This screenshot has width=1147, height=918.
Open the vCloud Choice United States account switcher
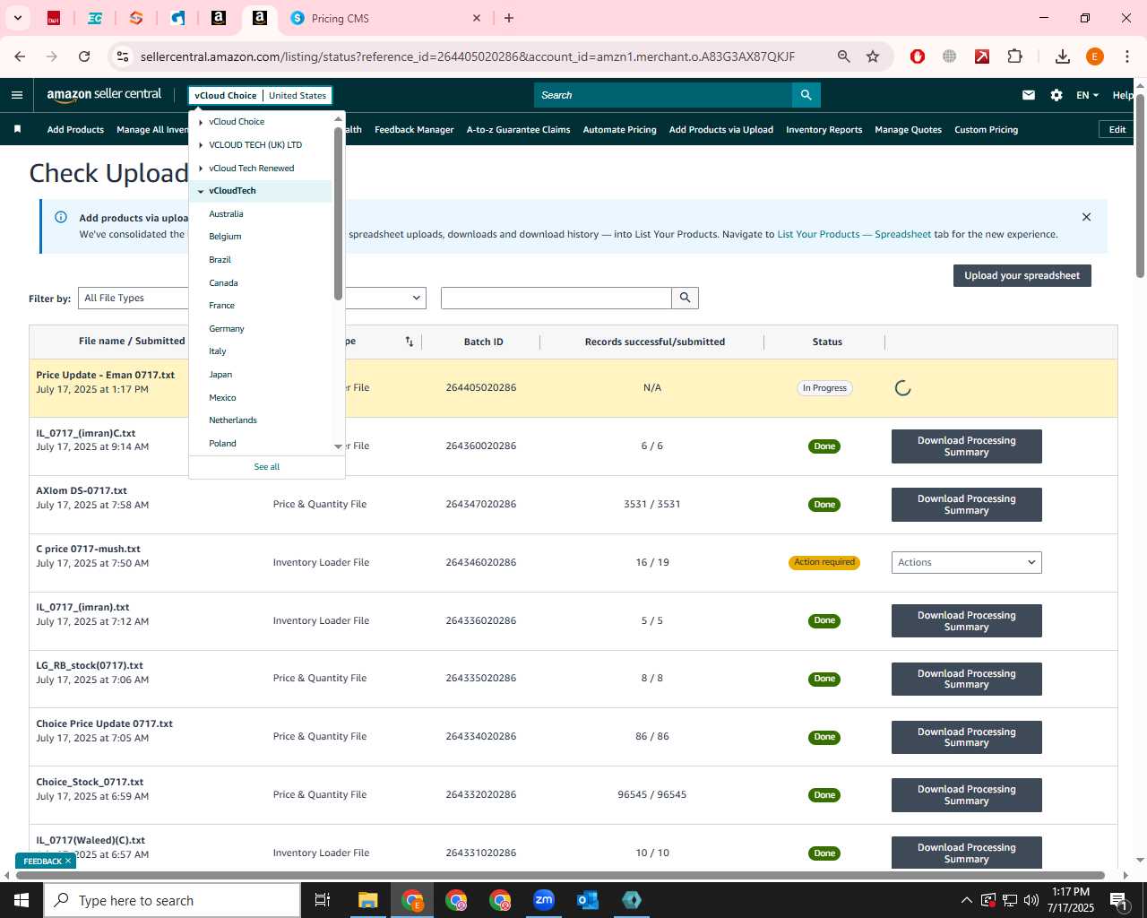point(260,95)
